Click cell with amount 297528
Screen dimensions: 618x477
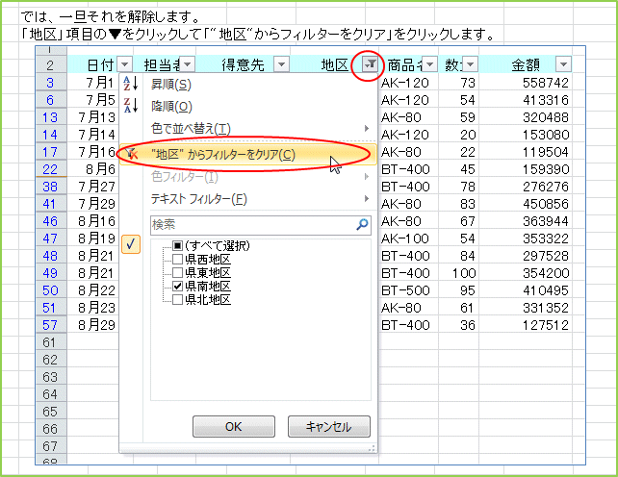525,256
